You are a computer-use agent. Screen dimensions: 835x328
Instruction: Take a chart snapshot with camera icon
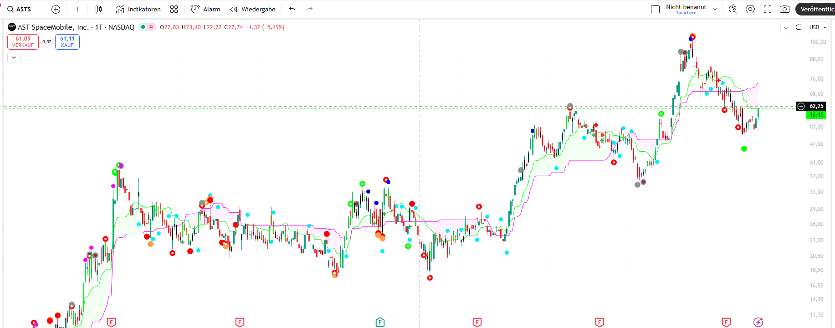tap(784, 9)
